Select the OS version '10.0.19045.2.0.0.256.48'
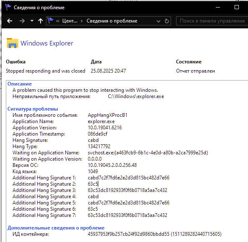This screenshot has width=248, height=242. click(x=112, y=165)
